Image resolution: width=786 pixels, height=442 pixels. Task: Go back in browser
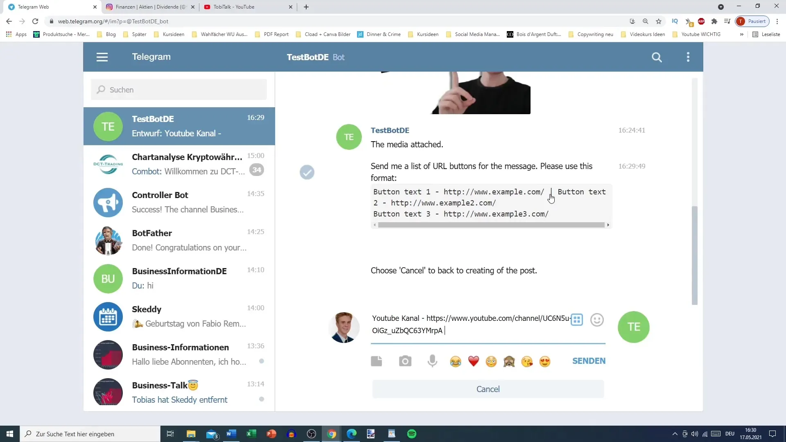(x=9, y=21)
